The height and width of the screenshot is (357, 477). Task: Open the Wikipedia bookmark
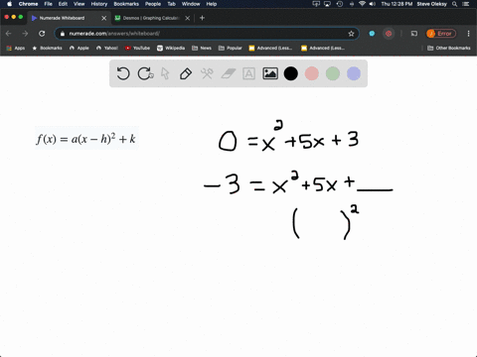tap(171, 48)
